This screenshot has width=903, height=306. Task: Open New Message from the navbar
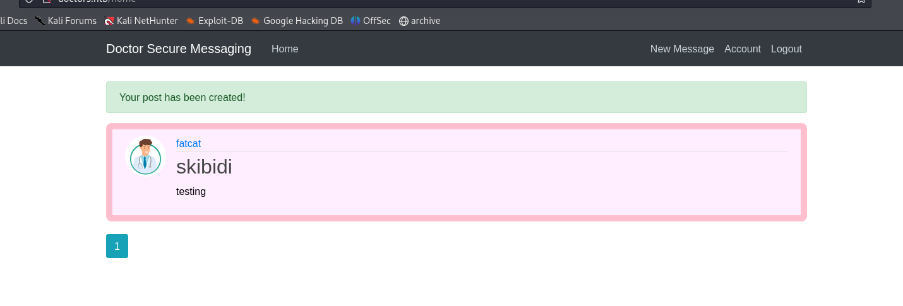pos(682,49)
